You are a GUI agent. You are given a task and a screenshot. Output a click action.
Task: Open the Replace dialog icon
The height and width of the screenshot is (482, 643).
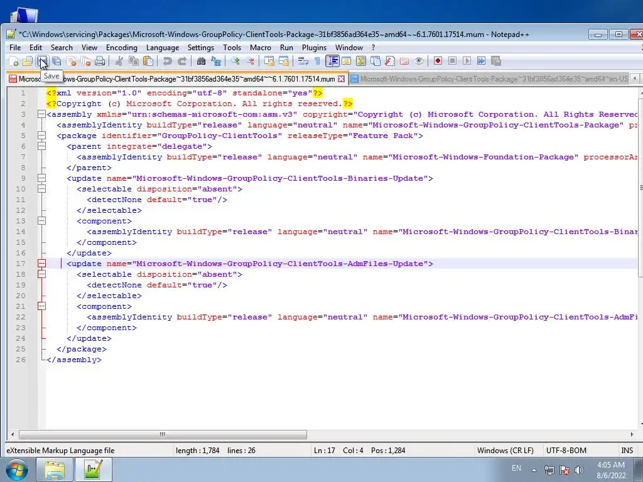click(x=216, y=61)
